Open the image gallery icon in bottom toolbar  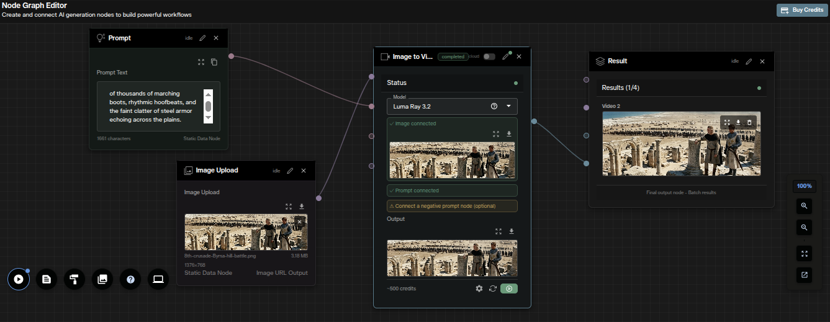[x=102, y=279]
